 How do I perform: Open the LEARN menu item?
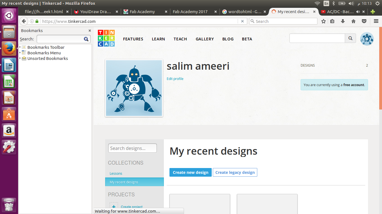tap(158, 39)
